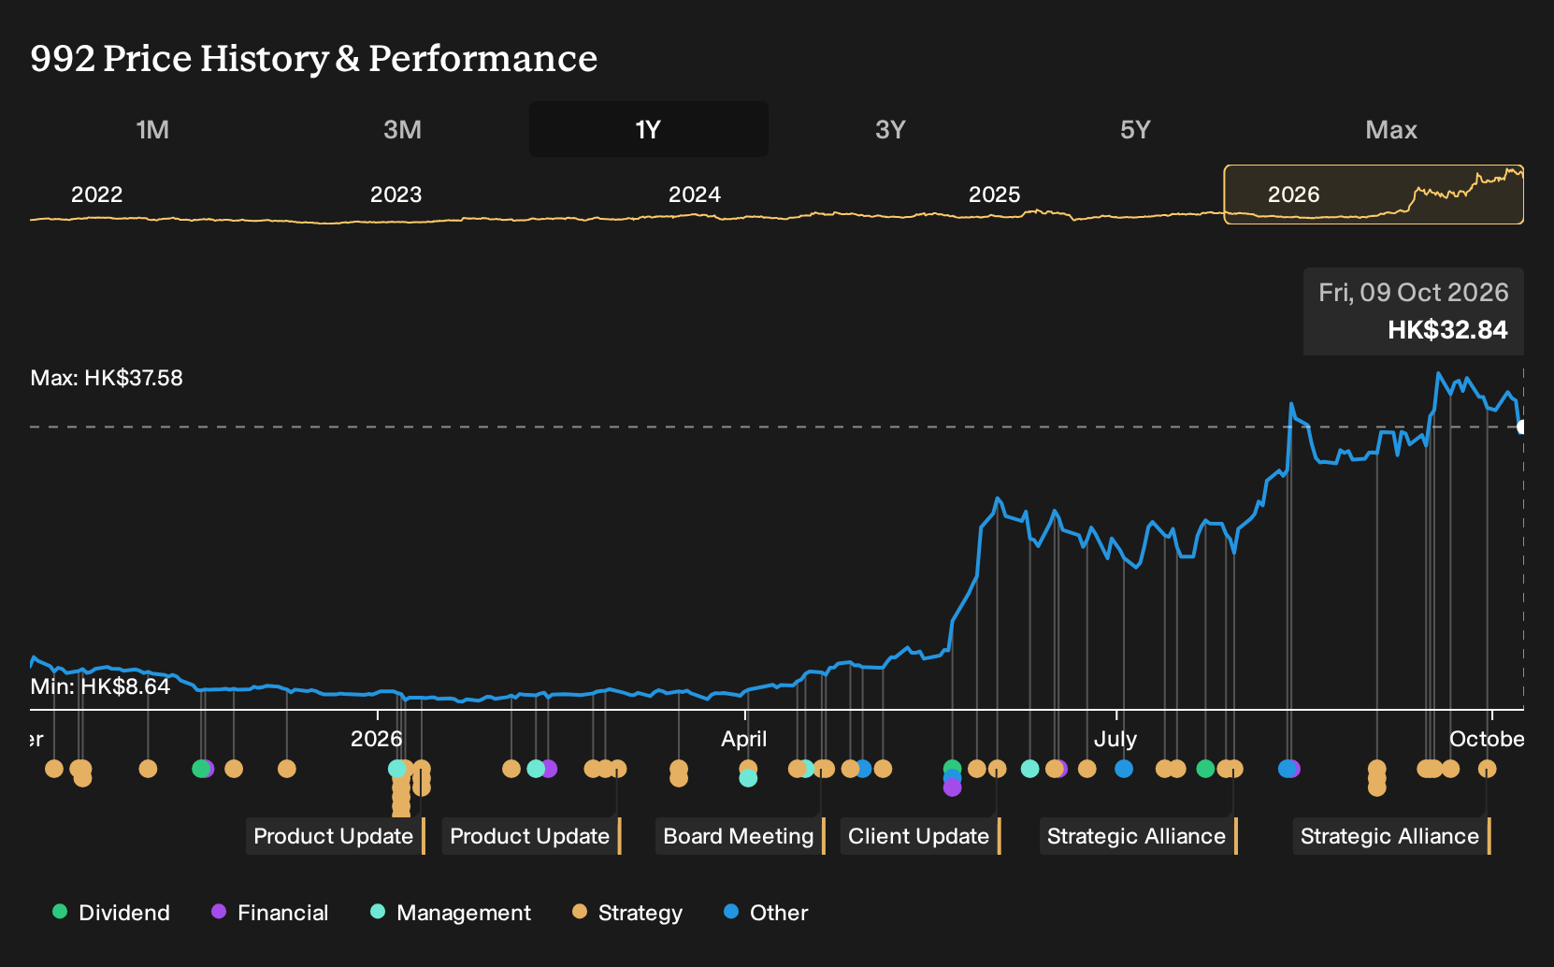The width and height of the screenshot is (1554, 967).
Task: Click the Fri, 09 Oct 2026 tooltip date
Action: pos(1414,293)
